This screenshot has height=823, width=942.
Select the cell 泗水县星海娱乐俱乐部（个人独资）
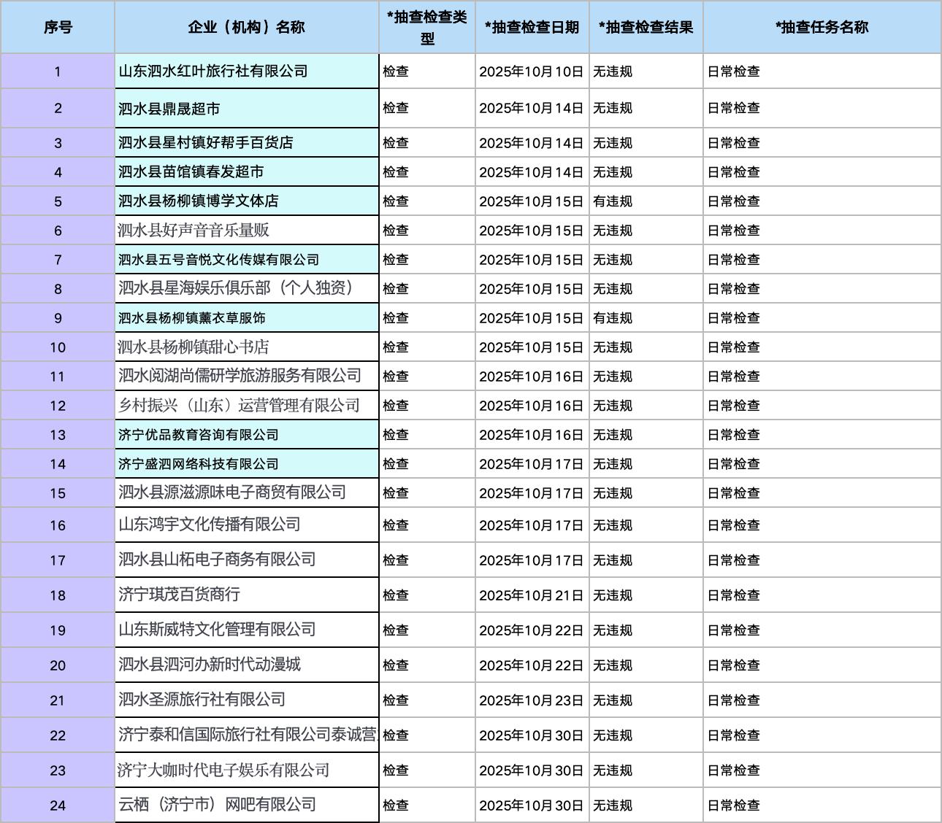pos(237,288)
